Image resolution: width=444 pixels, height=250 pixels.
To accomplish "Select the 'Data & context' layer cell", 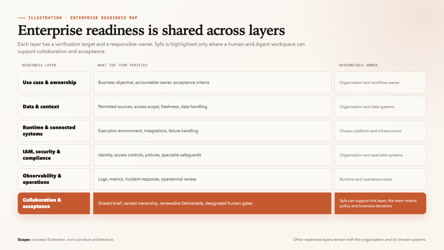I will pos(54,107).
